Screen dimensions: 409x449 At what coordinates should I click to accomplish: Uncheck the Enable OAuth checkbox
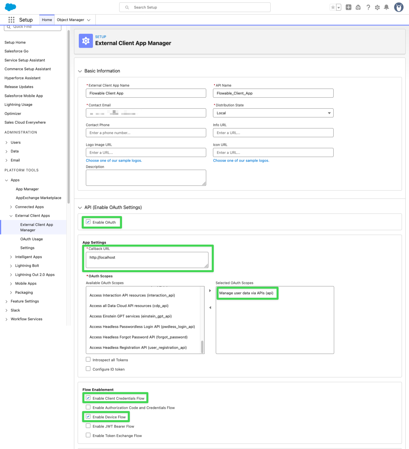point(88,222)
